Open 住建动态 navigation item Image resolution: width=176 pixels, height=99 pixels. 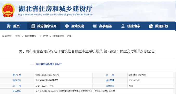(x=134, y=26)
